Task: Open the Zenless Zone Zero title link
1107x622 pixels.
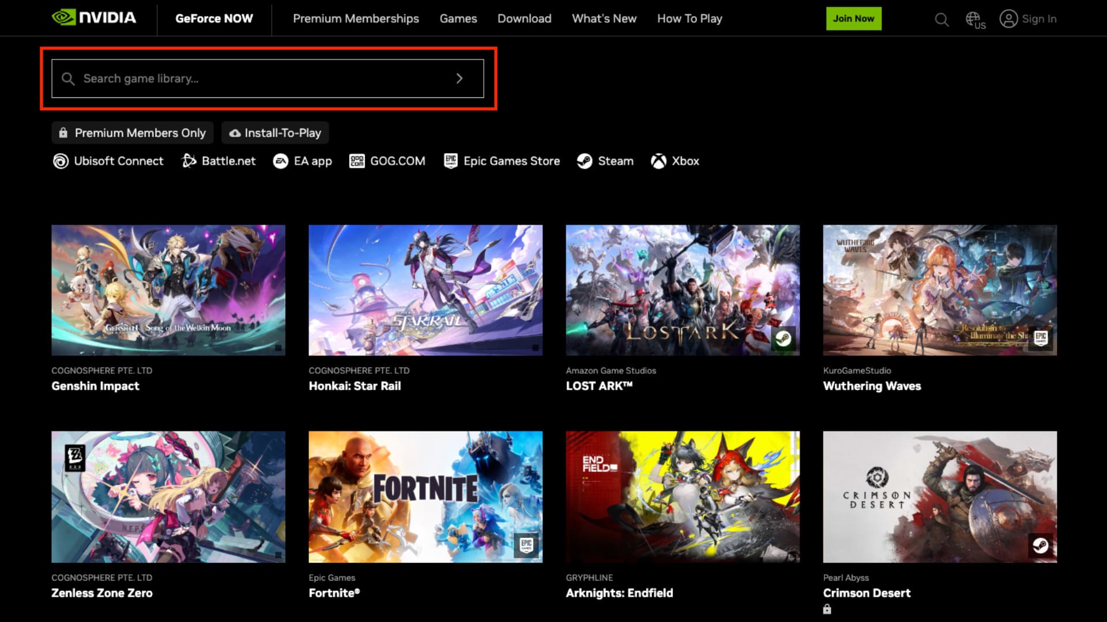Action: [102, 593]
